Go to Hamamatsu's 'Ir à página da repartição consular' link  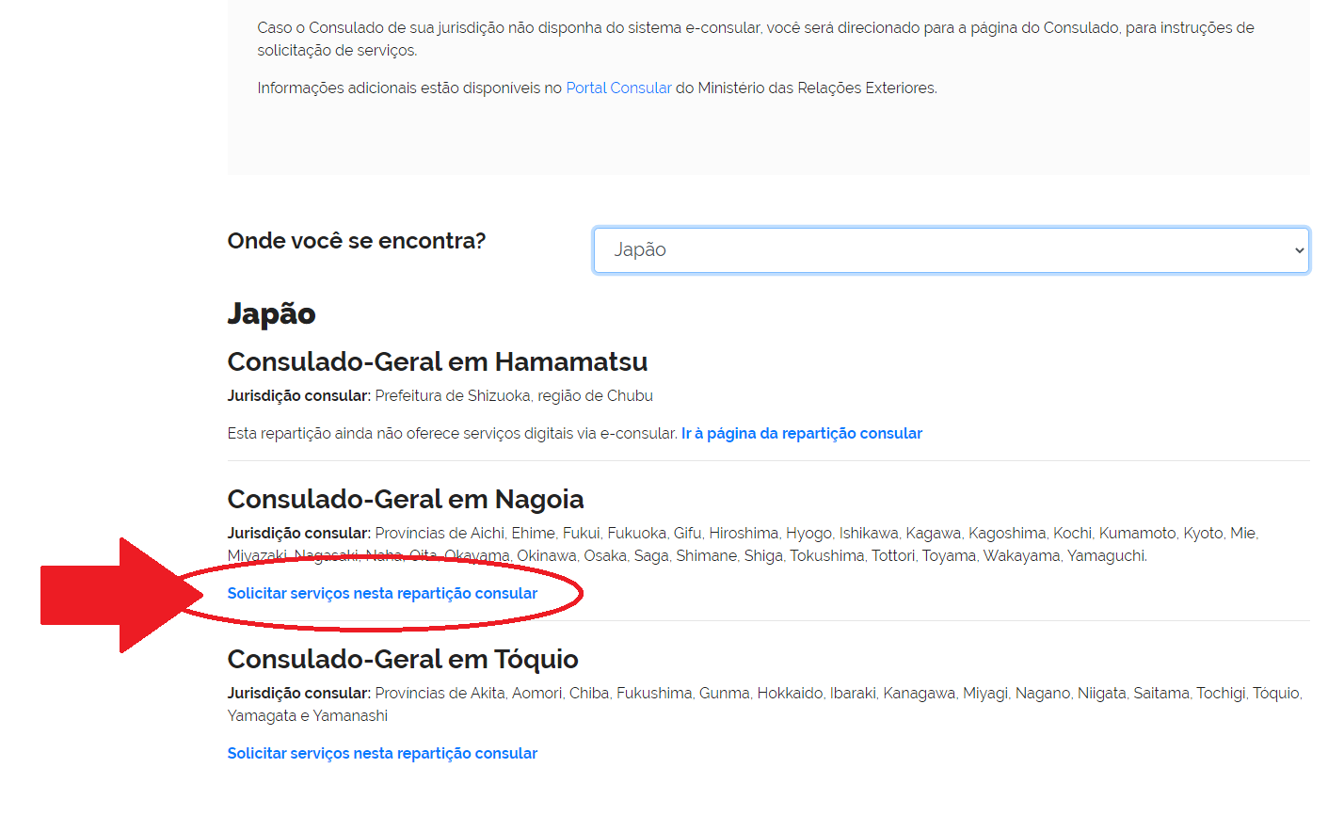tap(801, 434)
